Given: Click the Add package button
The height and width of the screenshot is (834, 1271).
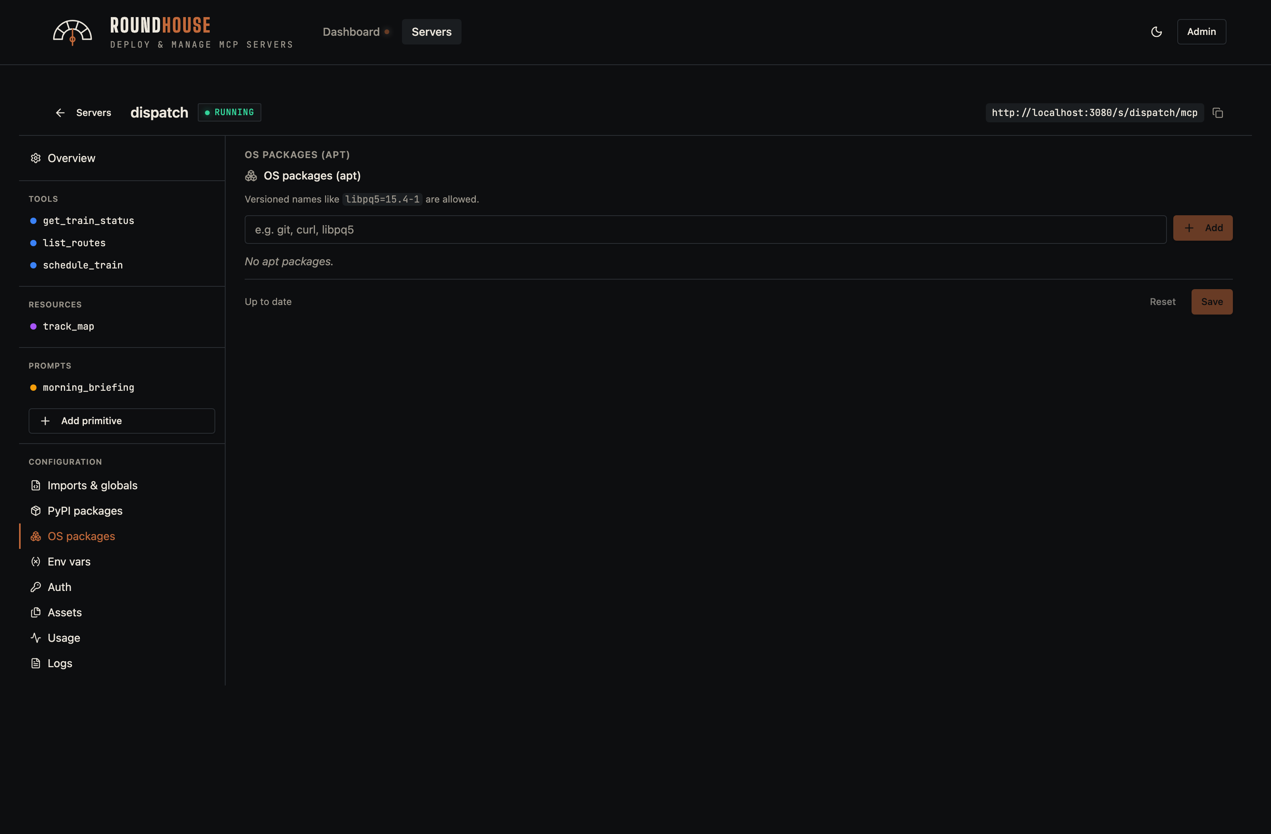Looking at the screenshot, I should pos(1203,228).
